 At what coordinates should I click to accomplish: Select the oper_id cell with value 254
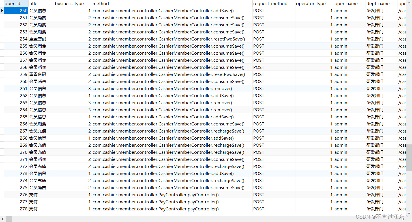tap(16, 39)
